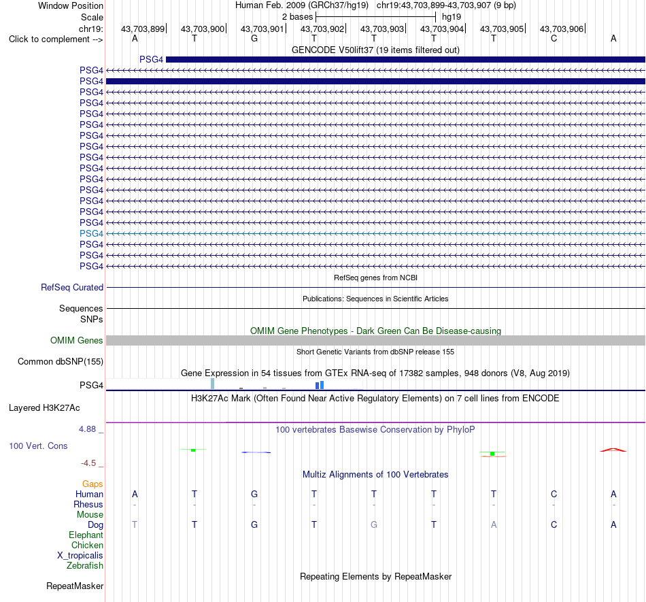Open the OMIM Gene Phenotypes track title

tap(375, 331)
